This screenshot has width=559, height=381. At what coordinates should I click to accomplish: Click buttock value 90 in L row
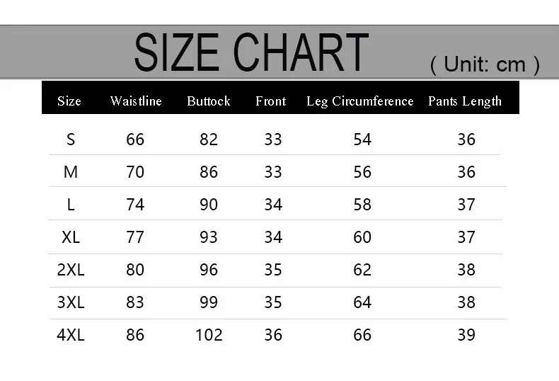click(x=209, y=205)
